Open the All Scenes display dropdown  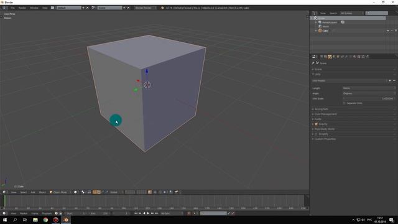click(x=352, y=13)
